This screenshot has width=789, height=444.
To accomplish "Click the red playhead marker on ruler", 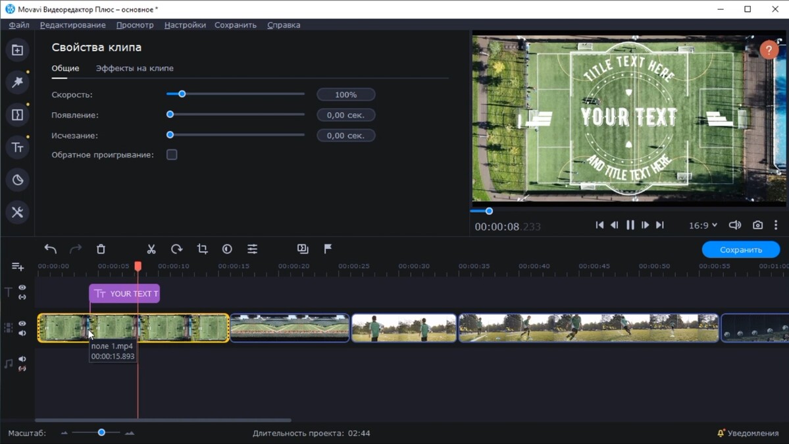I will (138, 265).
